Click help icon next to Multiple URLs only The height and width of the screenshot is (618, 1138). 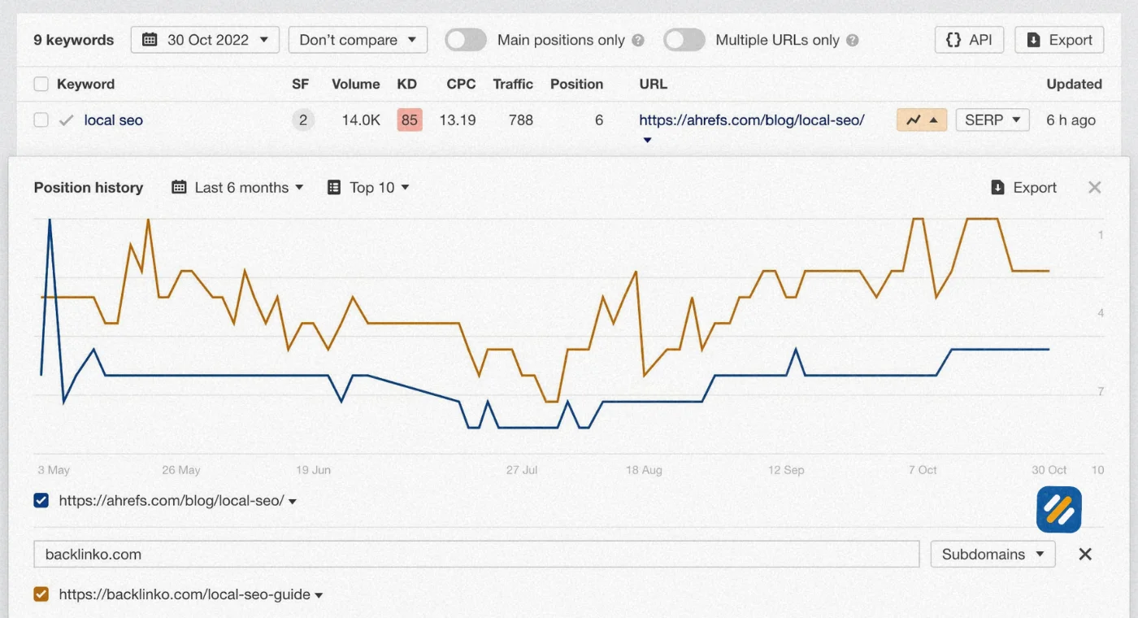click(852, 40)
